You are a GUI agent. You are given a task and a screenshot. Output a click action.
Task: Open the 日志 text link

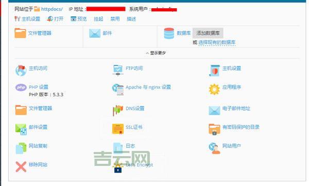130,146
